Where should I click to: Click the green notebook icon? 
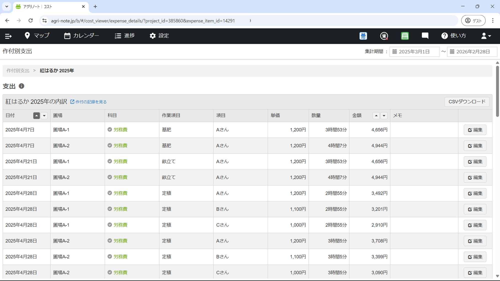(x=405, y=36)
